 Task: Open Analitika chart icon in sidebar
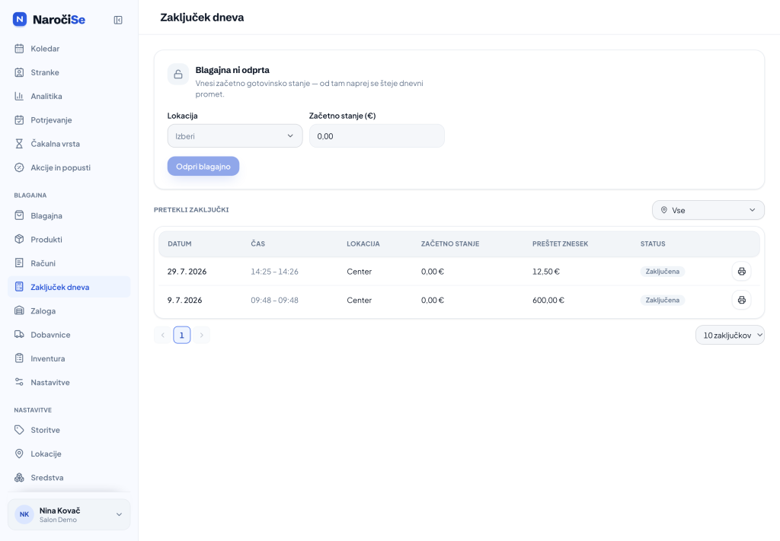pyautogui.click(x=19, y=97)
